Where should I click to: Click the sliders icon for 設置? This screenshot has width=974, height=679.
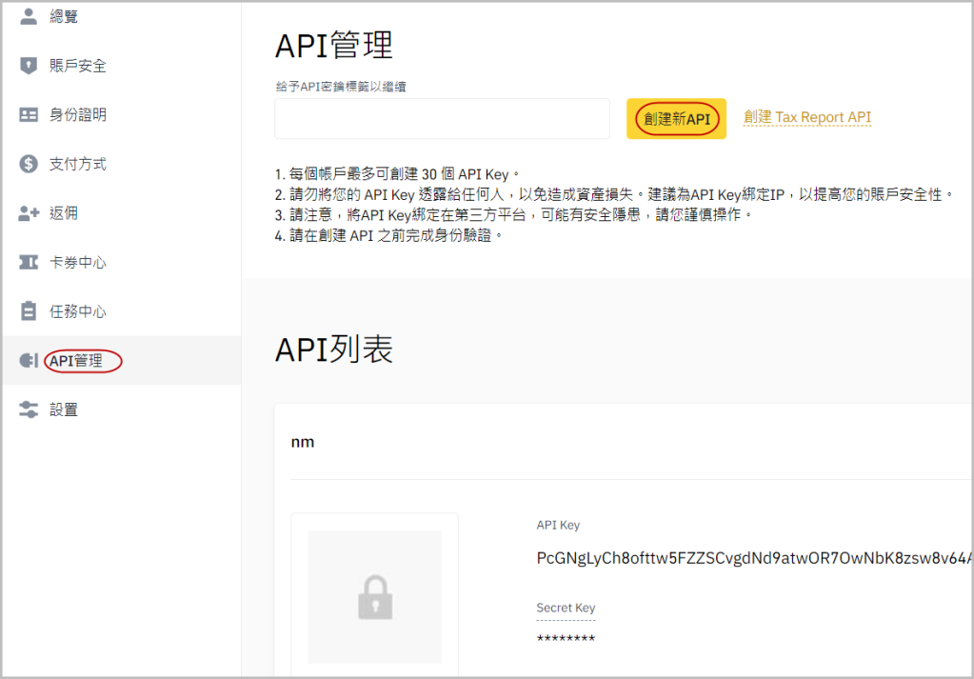click(29, 410)
